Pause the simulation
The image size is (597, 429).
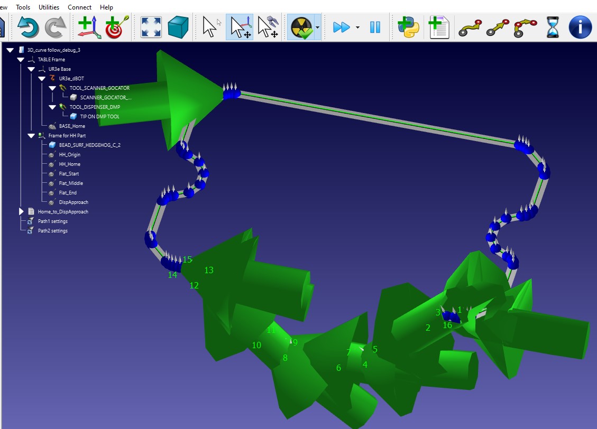[375, 27]
